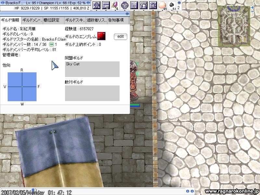This screenshot has width=260, height=195.
Task: Click the red guild emblem image
Action: coord(101,36)
